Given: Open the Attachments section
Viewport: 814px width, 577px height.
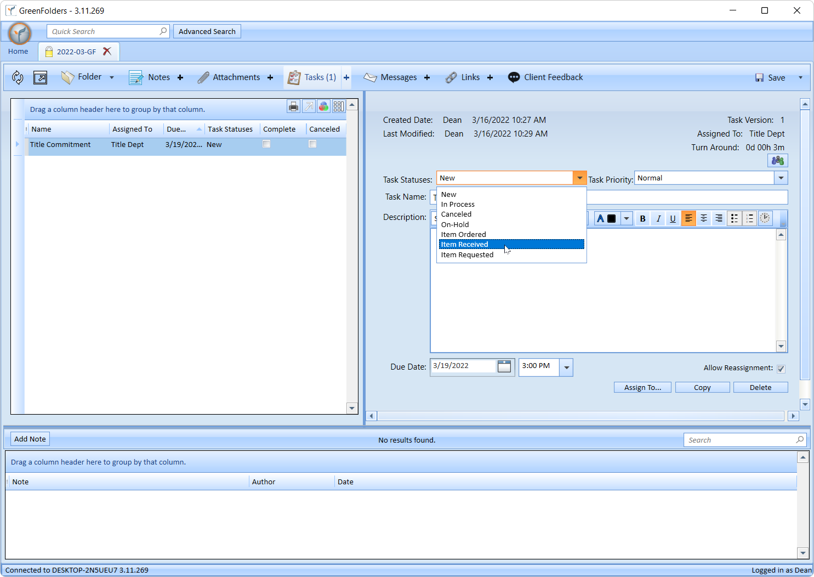Looking at the screenshot, I should coord(229,77).
